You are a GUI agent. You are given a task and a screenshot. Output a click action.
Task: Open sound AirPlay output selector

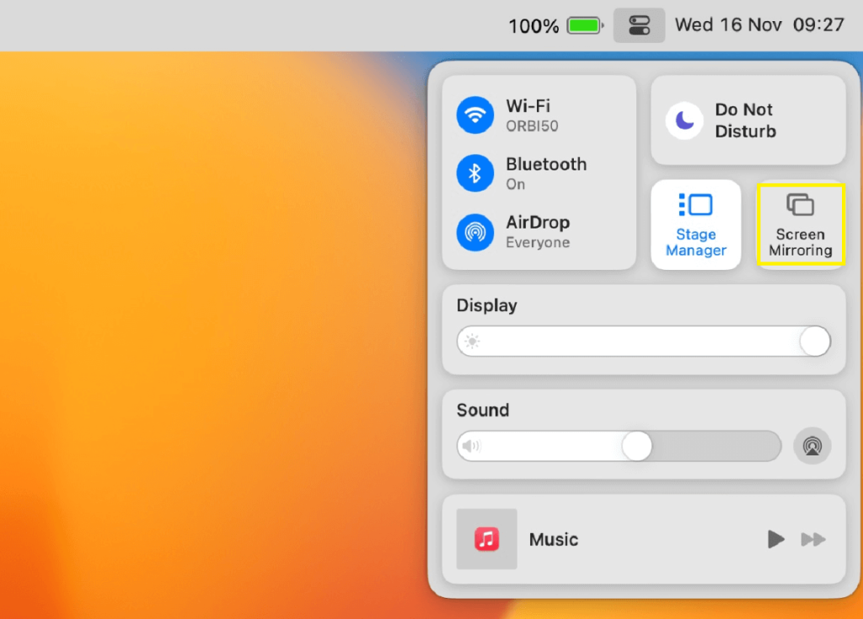(x=812, y=445)
